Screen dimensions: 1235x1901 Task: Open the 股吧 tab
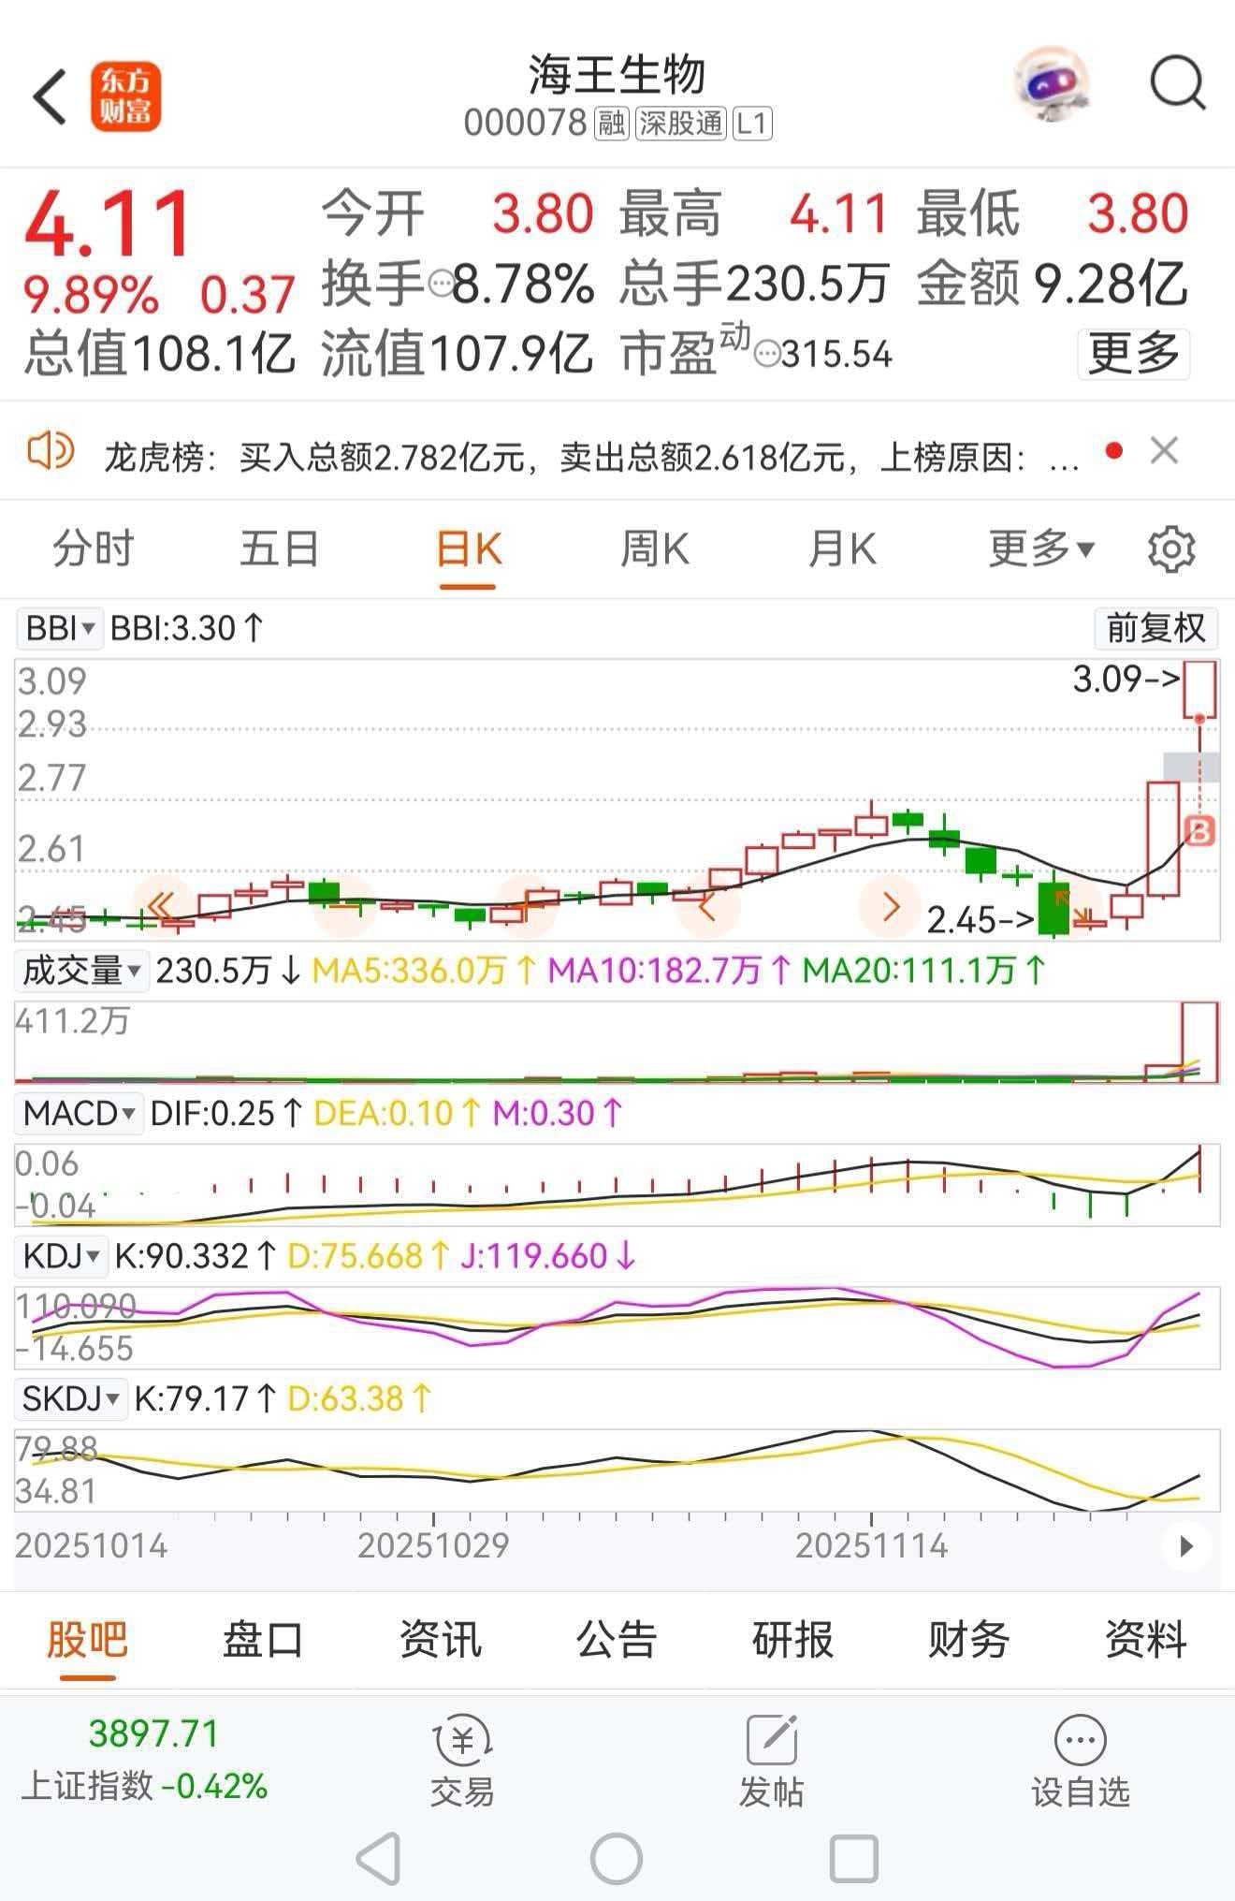tap(87, 1640)
